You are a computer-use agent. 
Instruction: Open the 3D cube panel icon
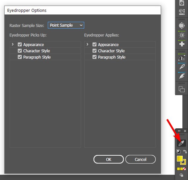182,12
